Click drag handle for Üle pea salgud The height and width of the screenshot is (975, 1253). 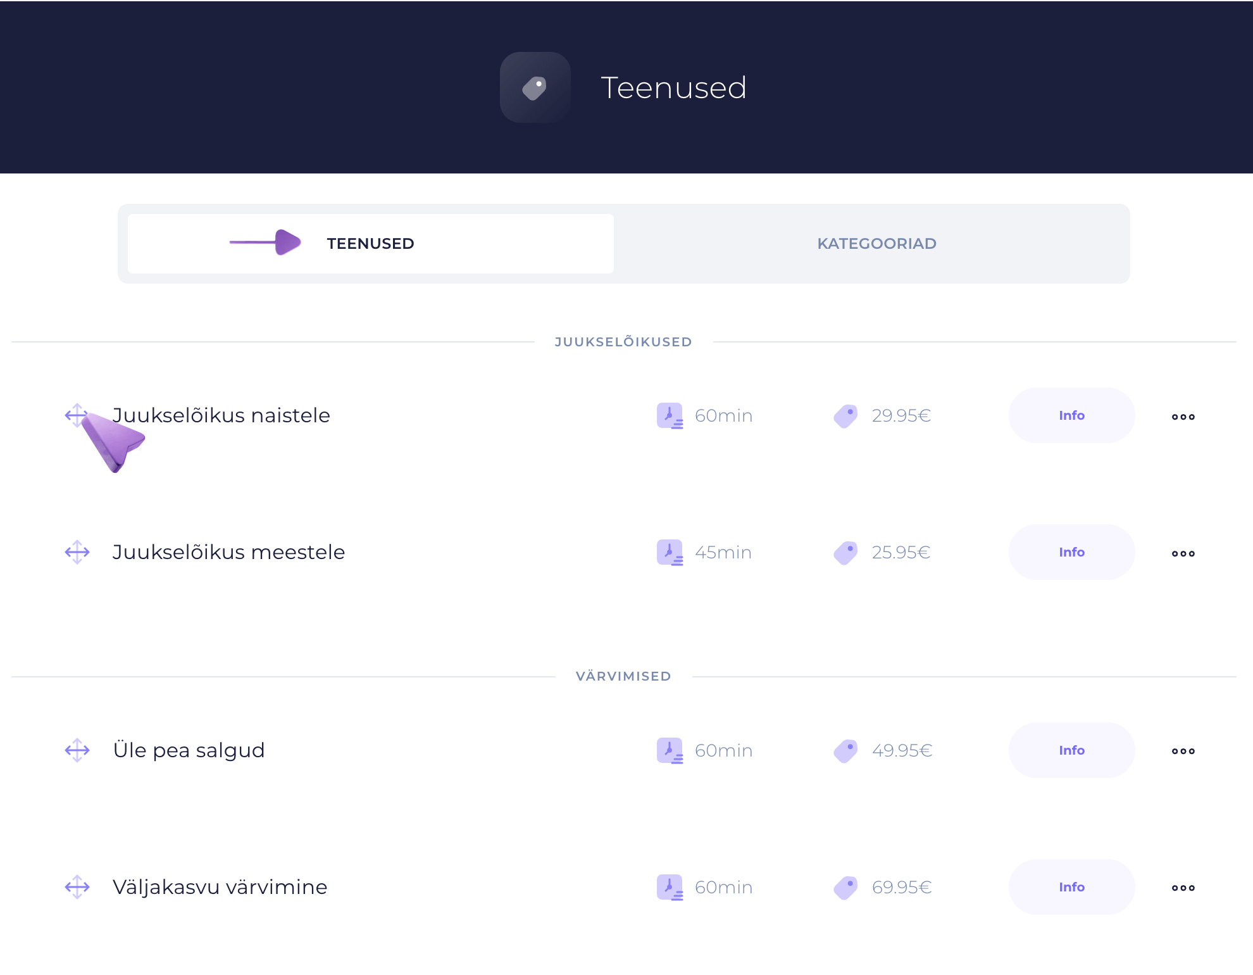(77, 750)
